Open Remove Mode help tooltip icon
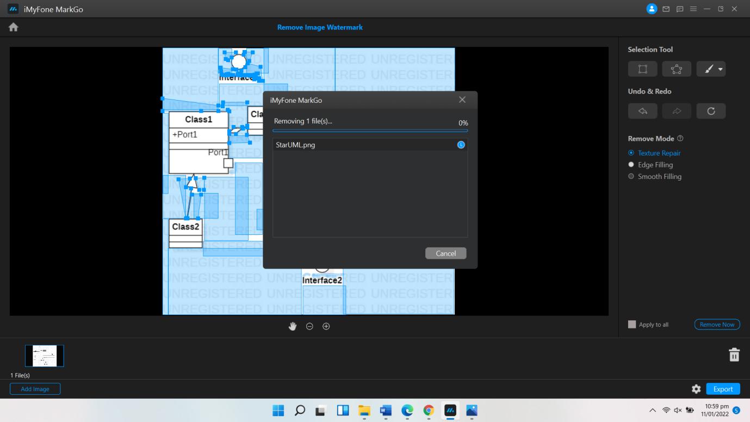Viewport: 750px width, 422px height. coord(680,139)
